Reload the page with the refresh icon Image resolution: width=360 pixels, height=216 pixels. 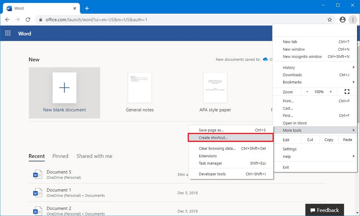point(28,20)
